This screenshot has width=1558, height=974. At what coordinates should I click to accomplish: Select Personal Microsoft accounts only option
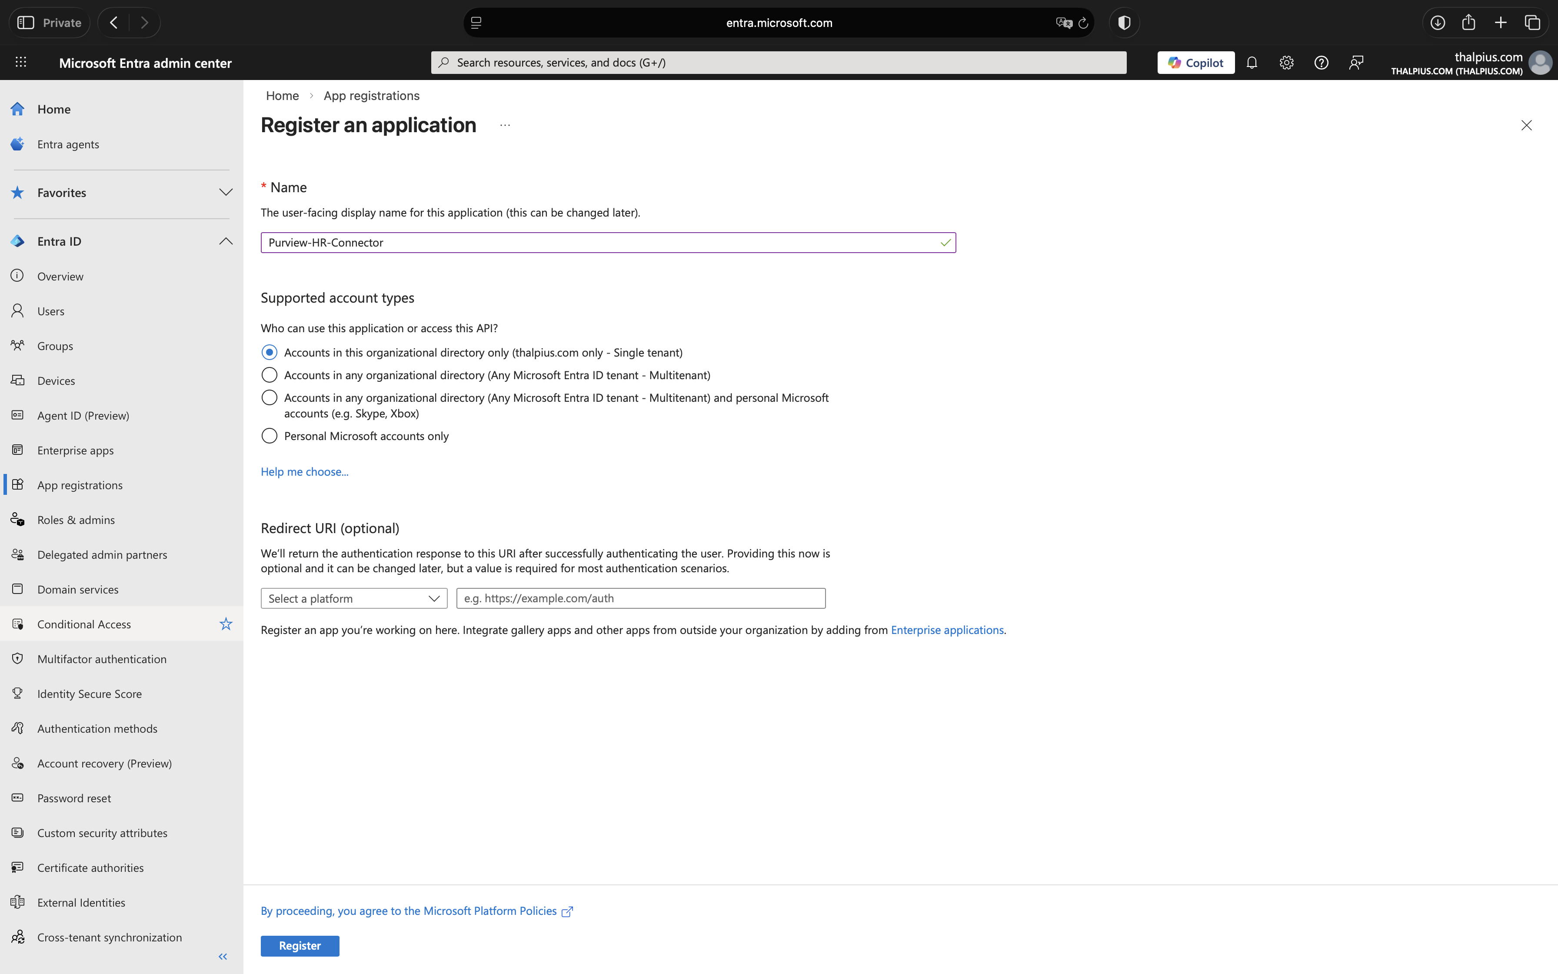(x=269, y=436)
